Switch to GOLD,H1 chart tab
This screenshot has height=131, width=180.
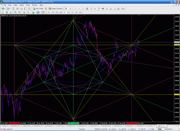[5, 126]
